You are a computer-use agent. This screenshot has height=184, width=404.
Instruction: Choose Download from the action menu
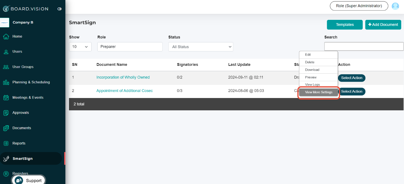click(318, 70)
